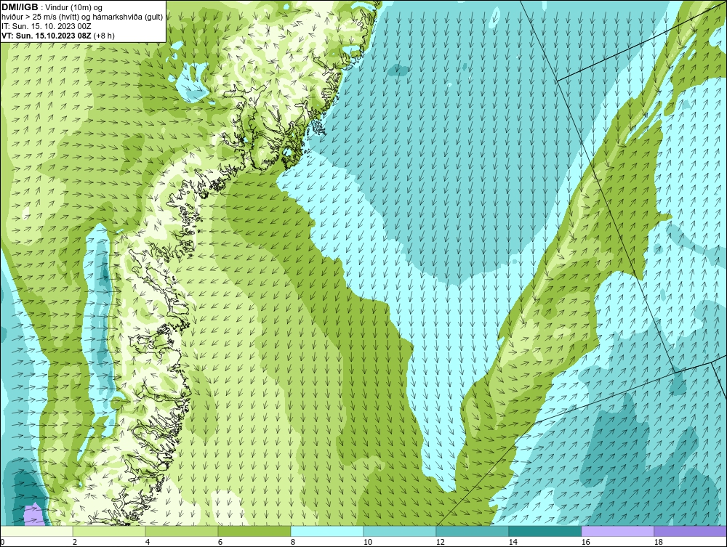Click the legend scale label '2'

tap(75, 542)
